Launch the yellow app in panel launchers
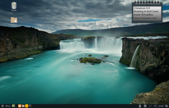The width and height of the screenshot is (169, 108). pyautogui.click(x=27, y=106)
